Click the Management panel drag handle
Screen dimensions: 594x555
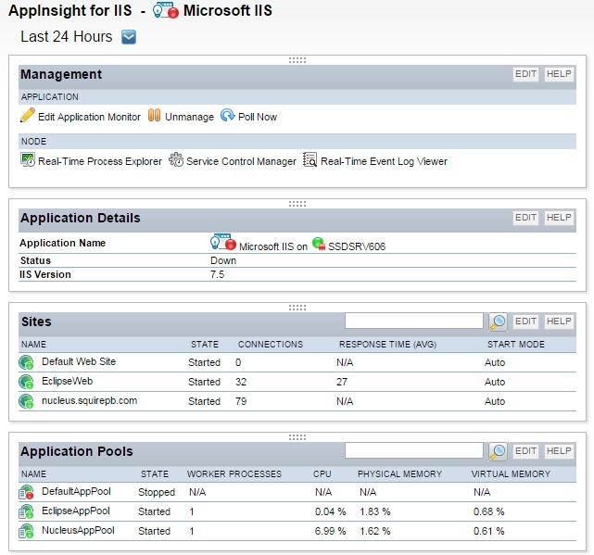click(297, 60)
